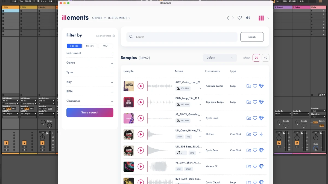Play the AT_FLMTR_Granular sample
This screenshot has height=184, width=328.
pos(140,118)
